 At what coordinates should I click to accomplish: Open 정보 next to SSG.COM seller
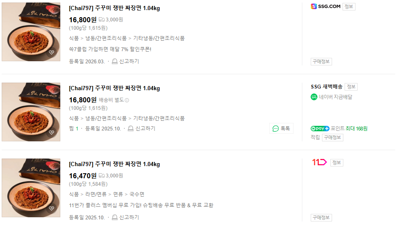(x=348, y=6)
